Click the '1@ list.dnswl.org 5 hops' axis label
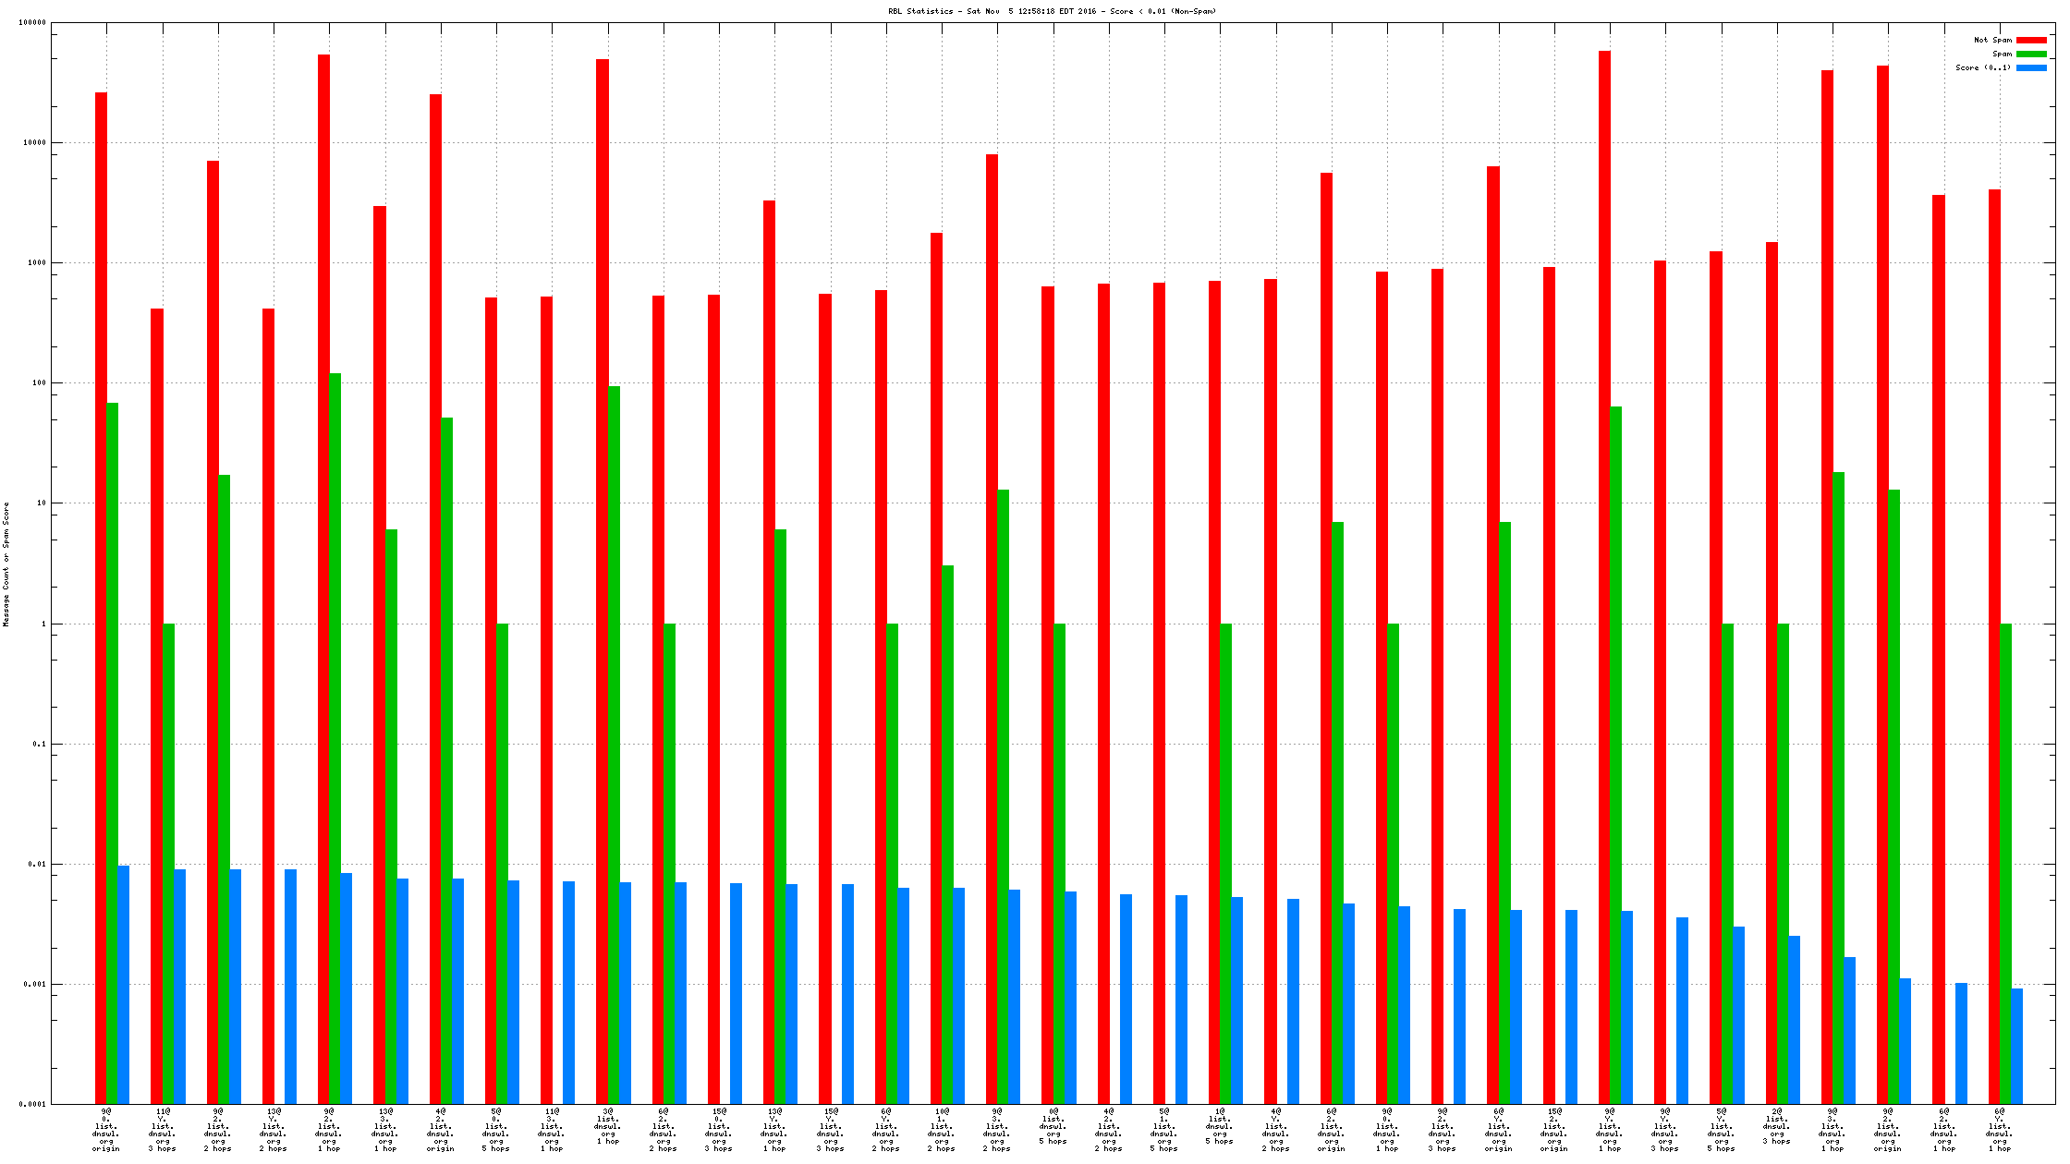 [1220, 1126]
